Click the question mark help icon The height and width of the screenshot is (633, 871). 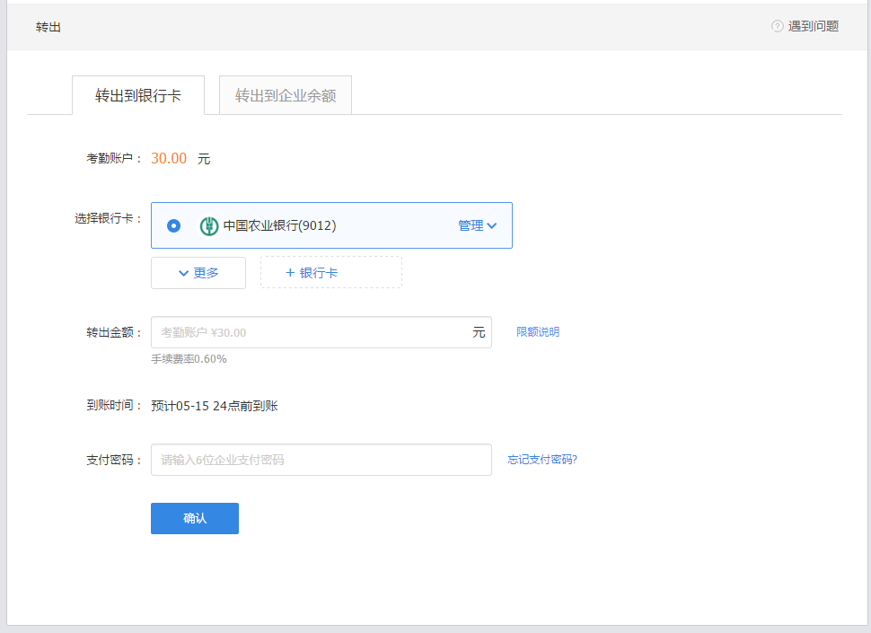tap(778, 26)
